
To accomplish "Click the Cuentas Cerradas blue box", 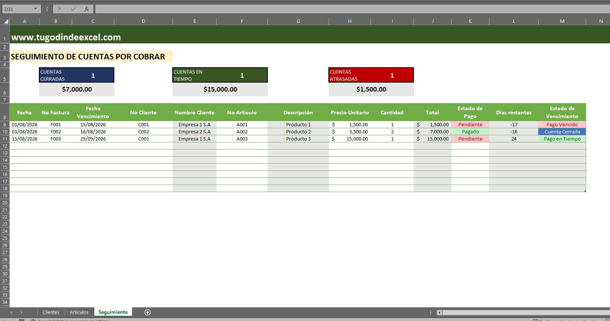I will (x=77, y=75).
